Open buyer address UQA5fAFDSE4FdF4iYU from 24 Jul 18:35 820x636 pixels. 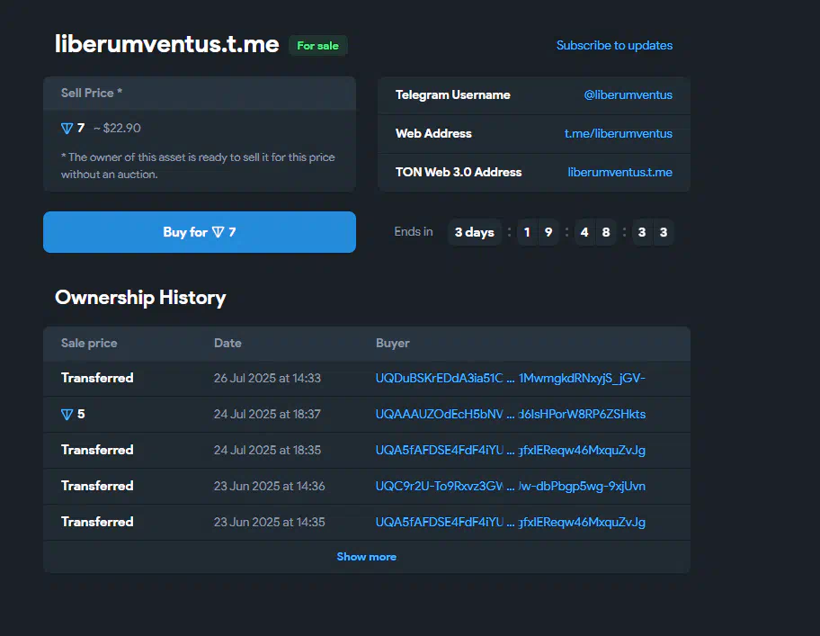point(510,451)
